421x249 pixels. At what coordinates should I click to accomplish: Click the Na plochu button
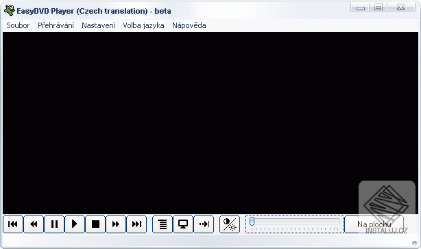point(374,224)
